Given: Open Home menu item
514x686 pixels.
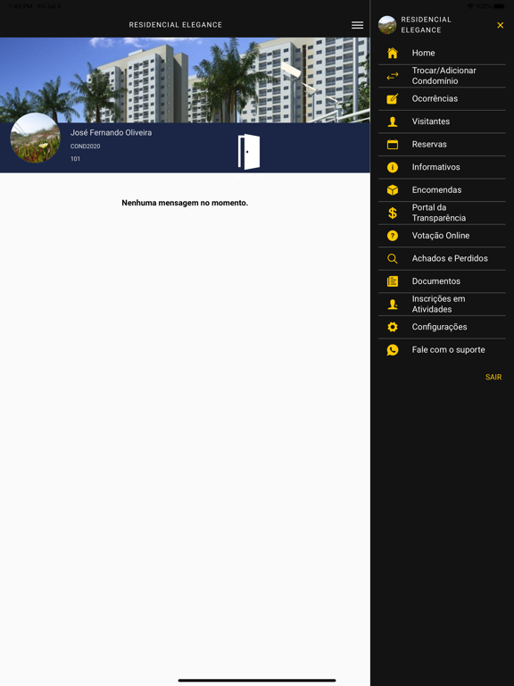Looking at the screenshot, I should pos(423,53).
